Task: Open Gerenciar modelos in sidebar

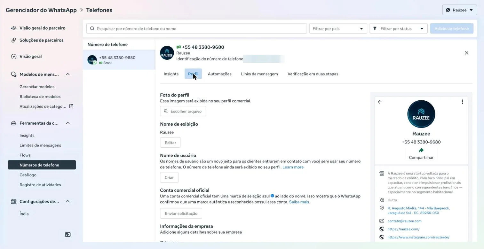Action: pyautogui.click(x=37, y=87)
